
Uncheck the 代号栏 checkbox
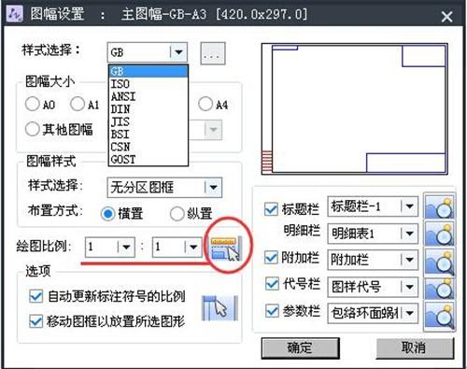pos(272,284)
